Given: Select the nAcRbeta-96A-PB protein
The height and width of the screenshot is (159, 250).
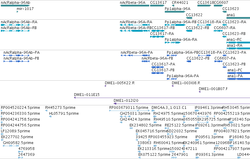Looking at the screenshot, I should pyautogui.click(x=146, y=61).
